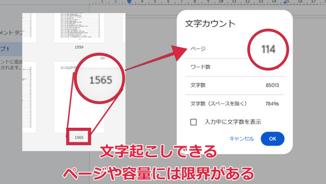Click the left indent marker on the ruler
This screenshot has height=184, width=326.
(x=129, y=2)
